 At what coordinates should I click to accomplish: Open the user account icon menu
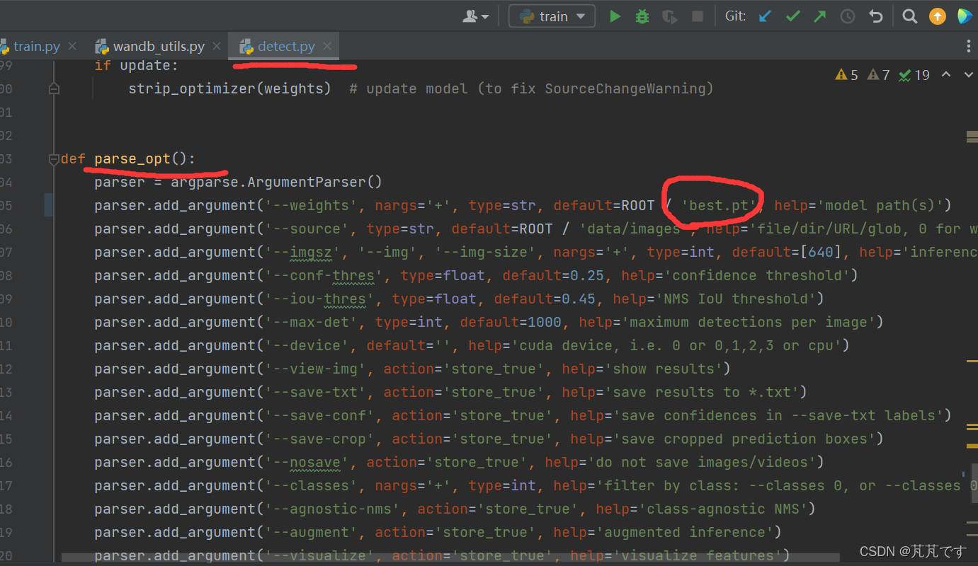click(475, 16)
